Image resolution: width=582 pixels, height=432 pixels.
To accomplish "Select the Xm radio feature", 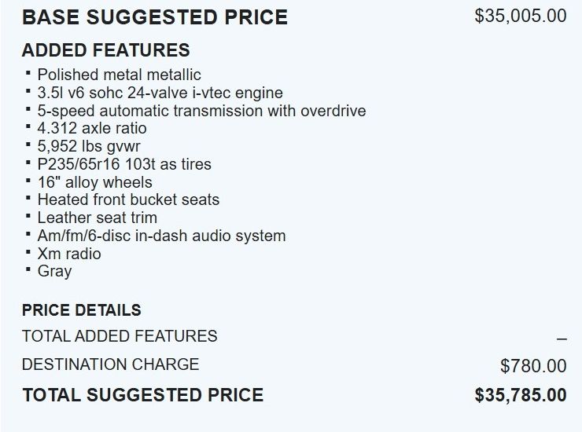I will 69,254.
